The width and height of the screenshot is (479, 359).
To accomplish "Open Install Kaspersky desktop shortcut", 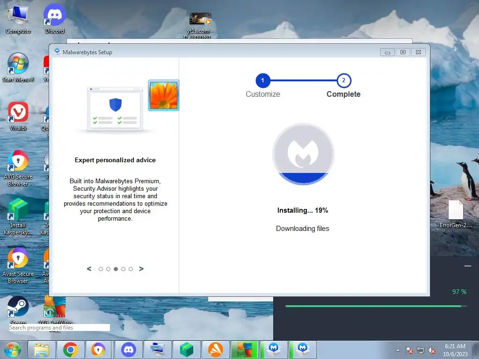I will point(18,216).
